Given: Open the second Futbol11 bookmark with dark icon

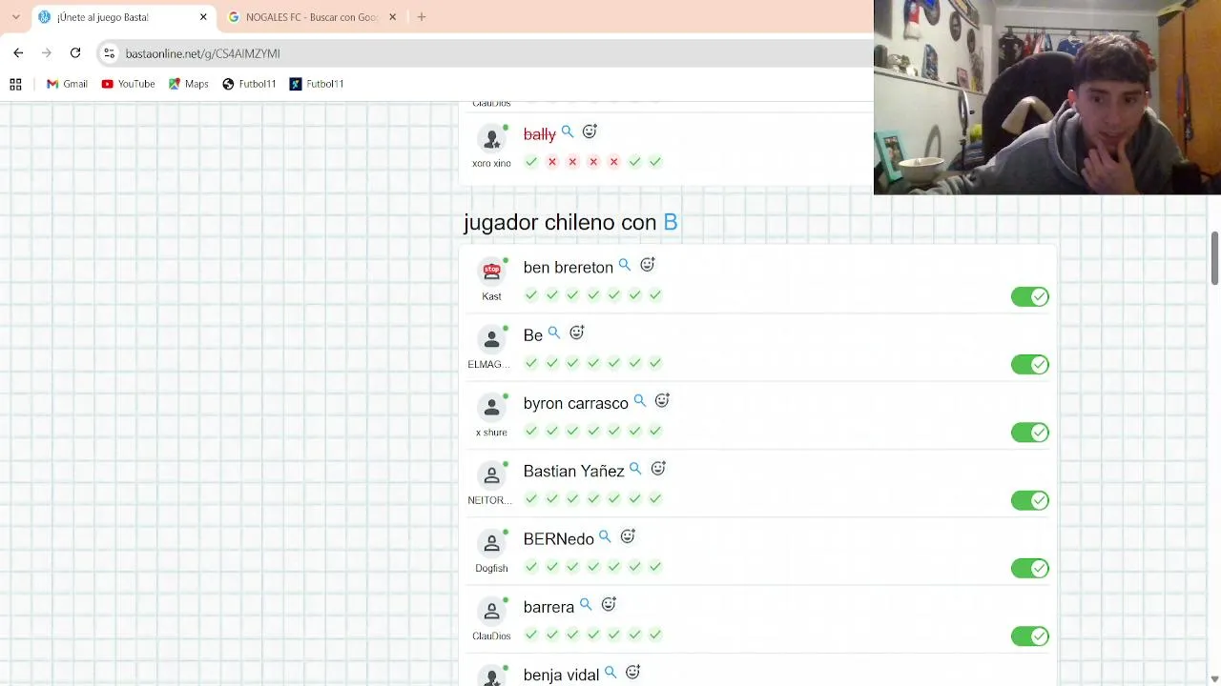Looking at the screenshot, I should point(317,84).
